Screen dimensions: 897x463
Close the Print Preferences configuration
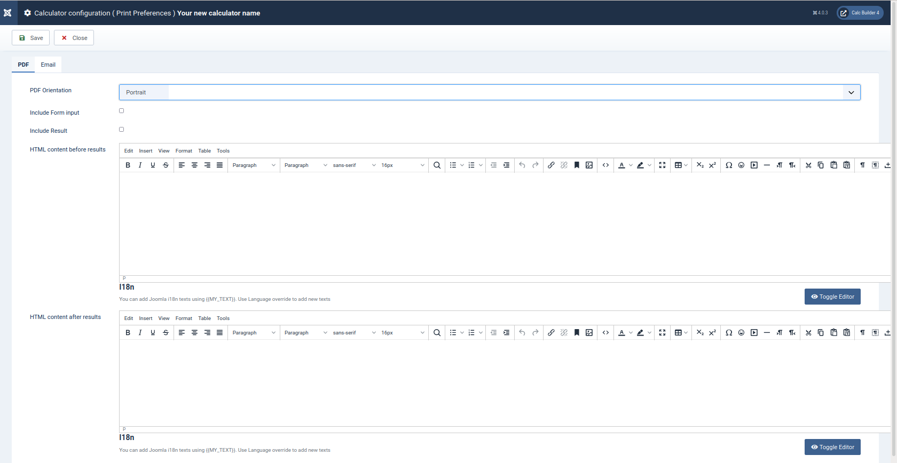point(74,38)
